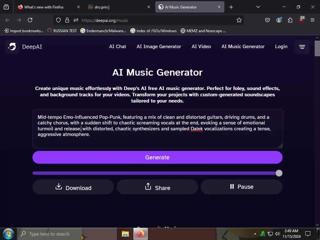Viewport: 320px width, 240px height.
Task: Open AI Chat from navigation
Action: pyautogui.click(x=117, y=47)
